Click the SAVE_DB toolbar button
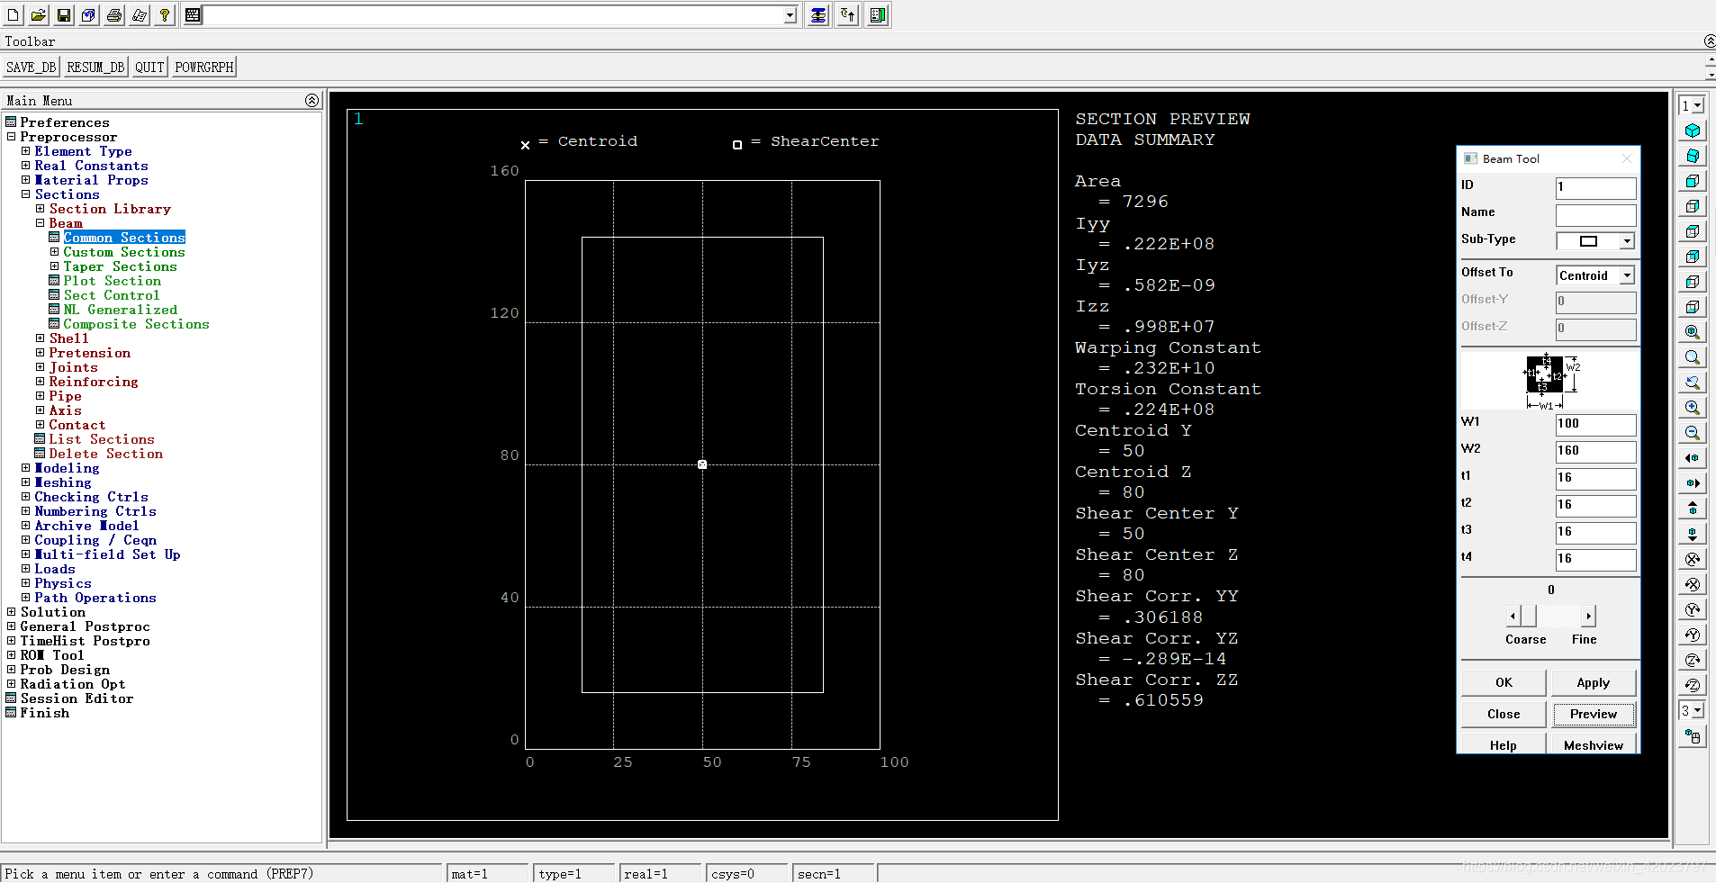Image resolution: width=1716 pixels, height=883 pixels. click(x=31, y=67)
